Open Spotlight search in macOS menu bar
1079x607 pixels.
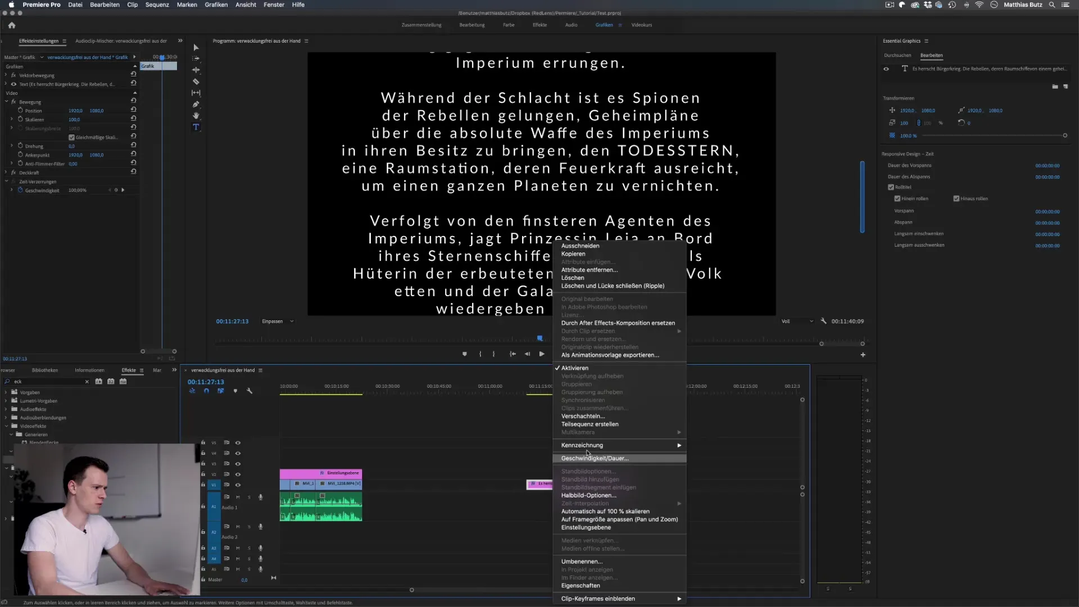1052,4
